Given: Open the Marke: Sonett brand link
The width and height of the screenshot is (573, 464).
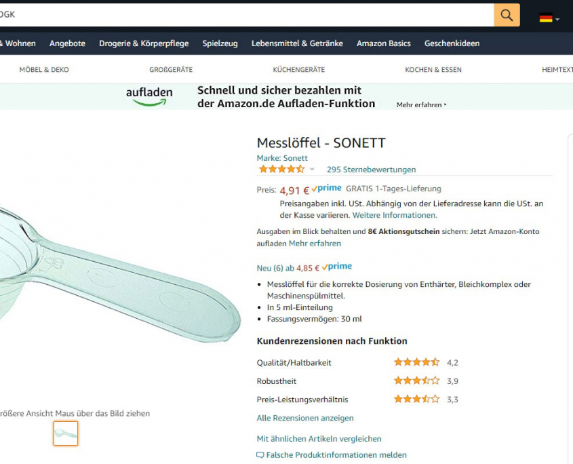Looking at the screenshot, I should [x=282, y=158].
